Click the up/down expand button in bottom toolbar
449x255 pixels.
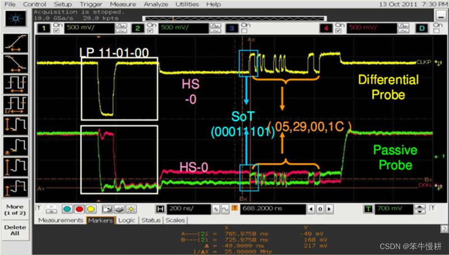click(x=51, y=209)
